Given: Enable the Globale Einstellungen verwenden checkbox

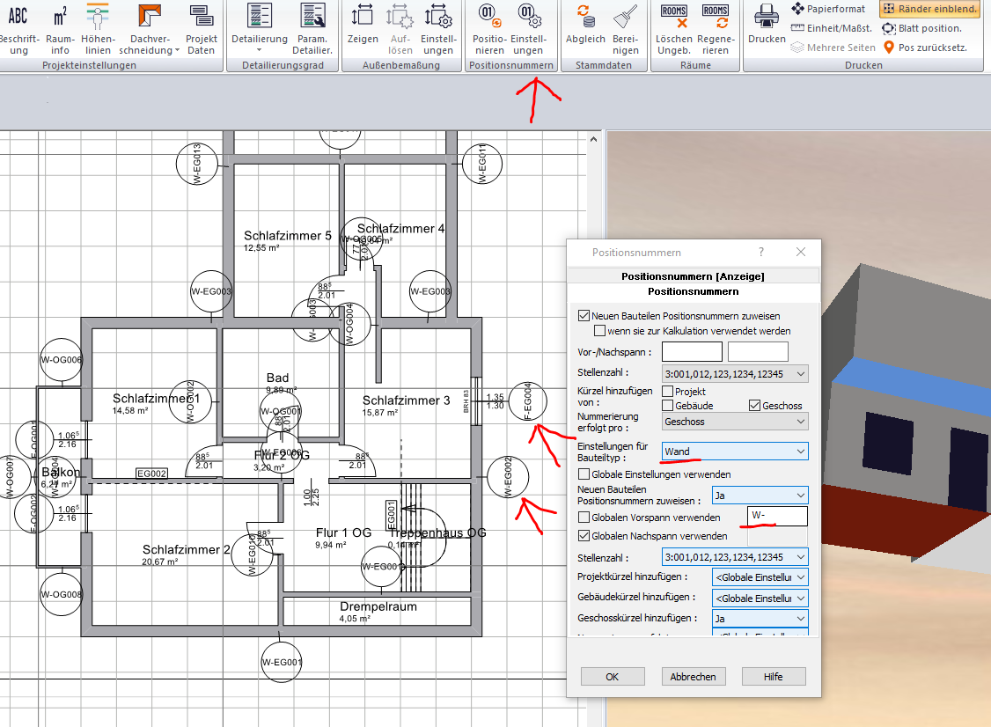Looking at the screenshot, I should coord(584,474).
